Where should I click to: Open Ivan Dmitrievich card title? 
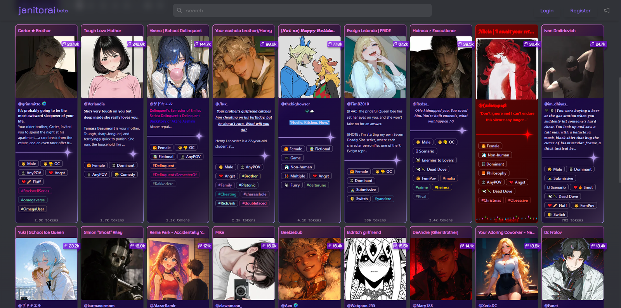560,31
